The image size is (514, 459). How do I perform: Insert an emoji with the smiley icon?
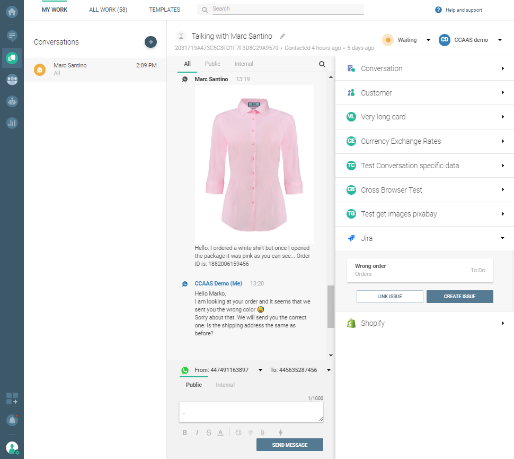238,432
